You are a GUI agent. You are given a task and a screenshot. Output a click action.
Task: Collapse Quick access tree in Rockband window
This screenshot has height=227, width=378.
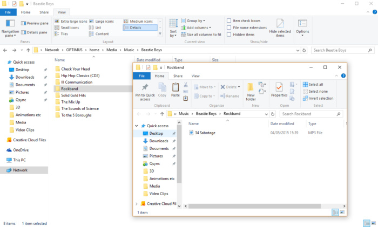click(137, 126)
